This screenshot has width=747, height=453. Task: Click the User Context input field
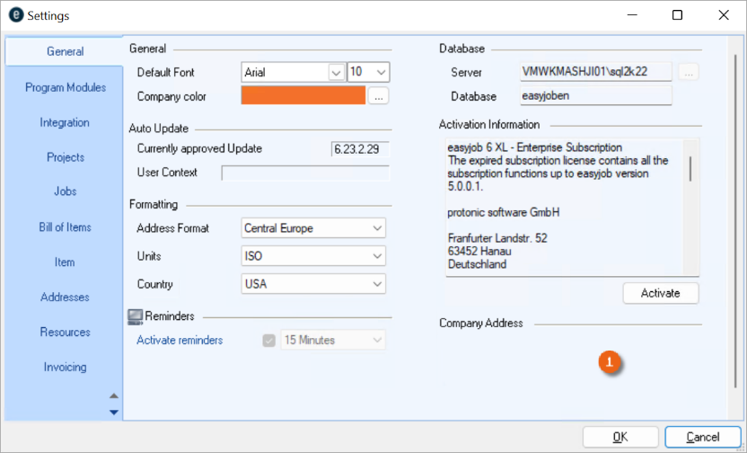pos(305,173)
